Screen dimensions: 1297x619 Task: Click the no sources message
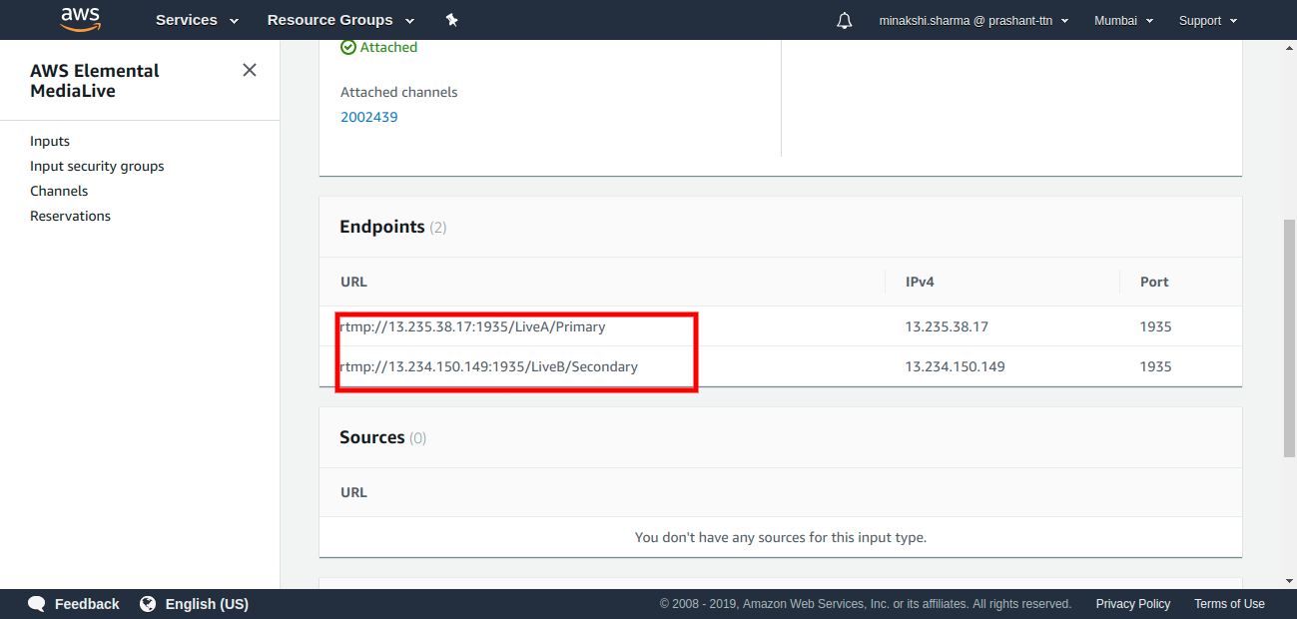click(x=781, y=537)
